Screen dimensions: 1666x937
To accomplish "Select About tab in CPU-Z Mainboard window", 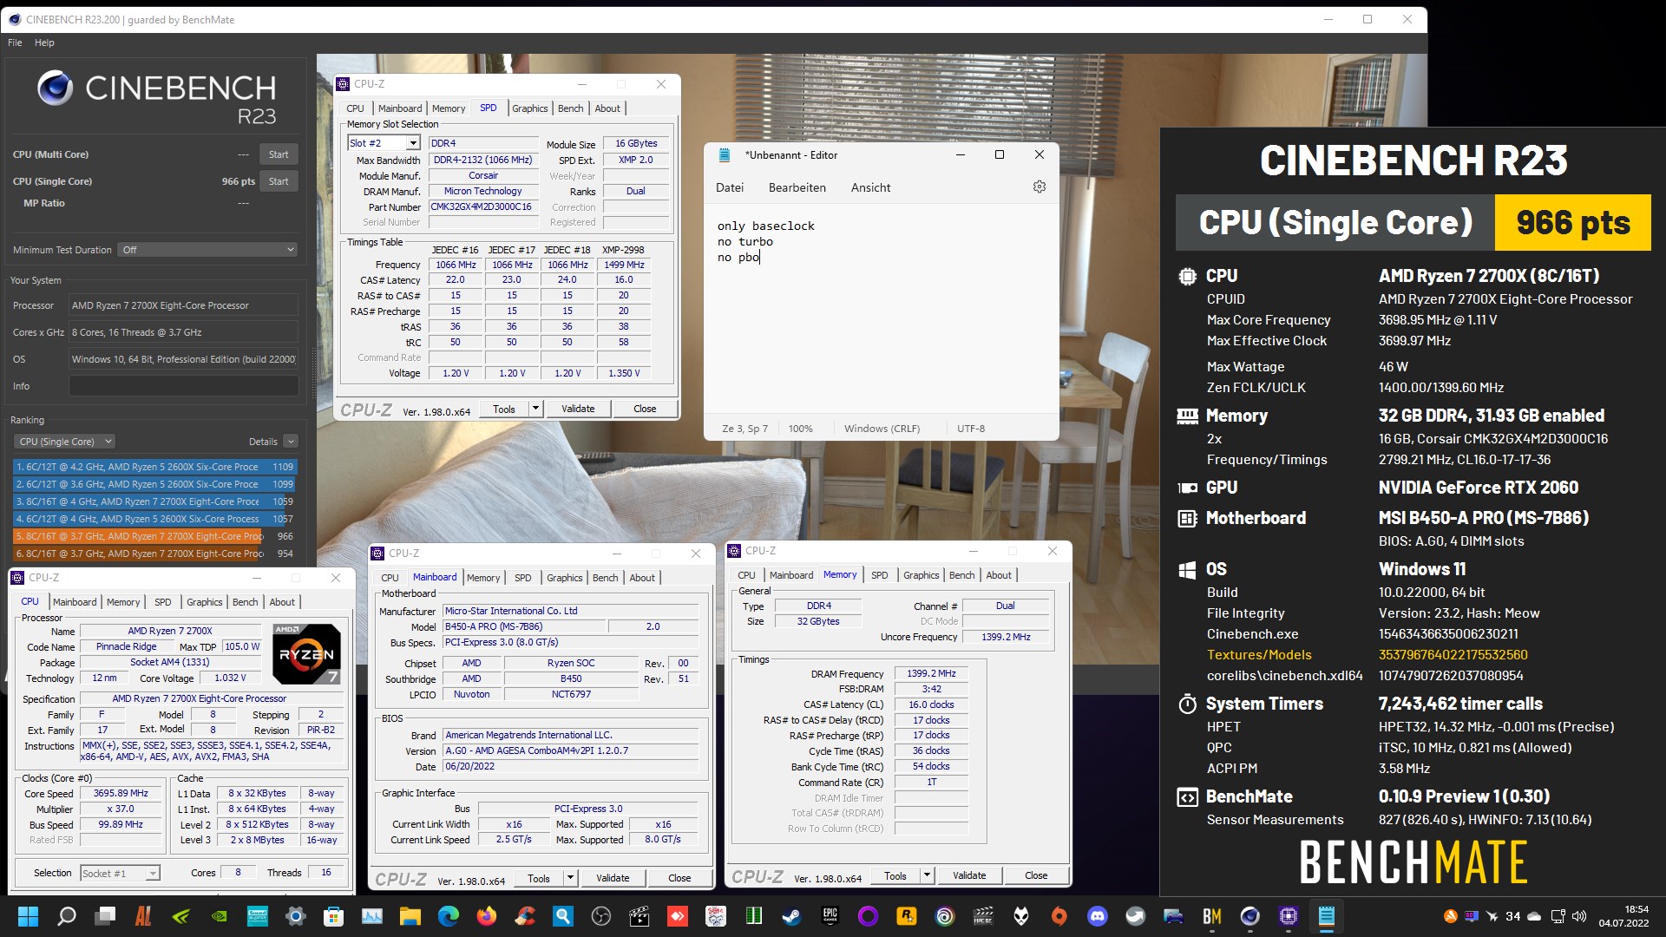I will [642, 578].
